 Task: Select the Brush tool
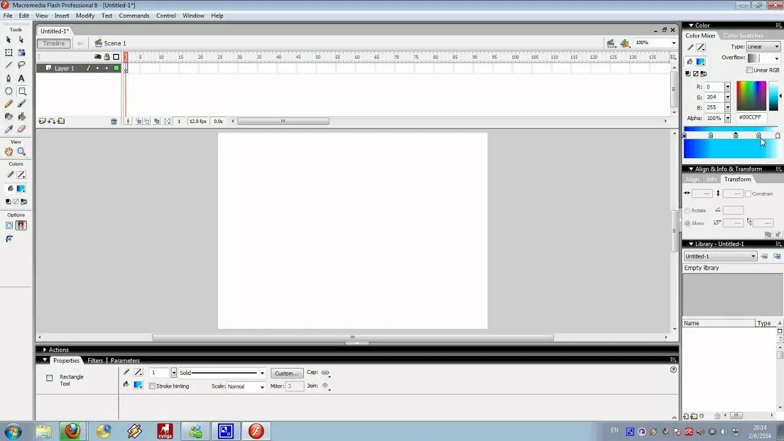(x=21, y=104)
